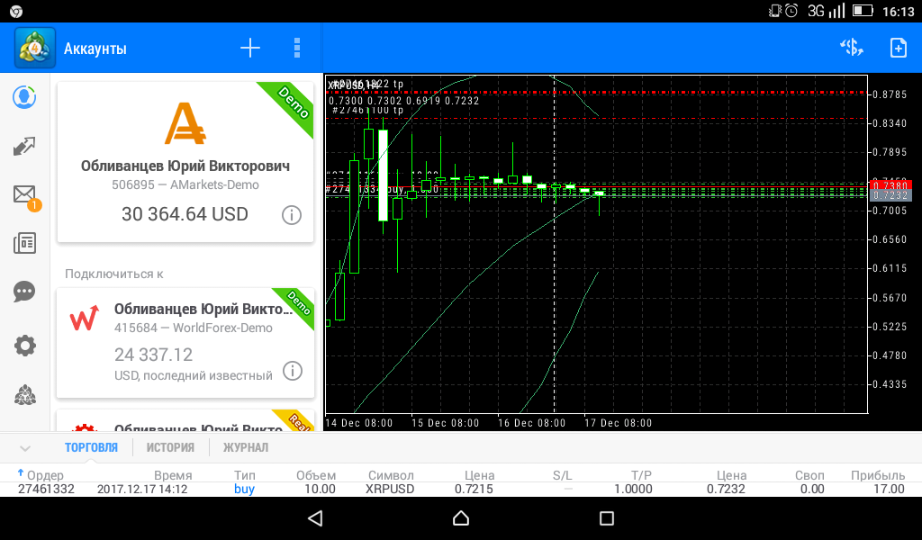This screenshot has height=540, width=922.
Task: Add a new account with plus icon
Action: pyautogui.click(x=250, y=49)
